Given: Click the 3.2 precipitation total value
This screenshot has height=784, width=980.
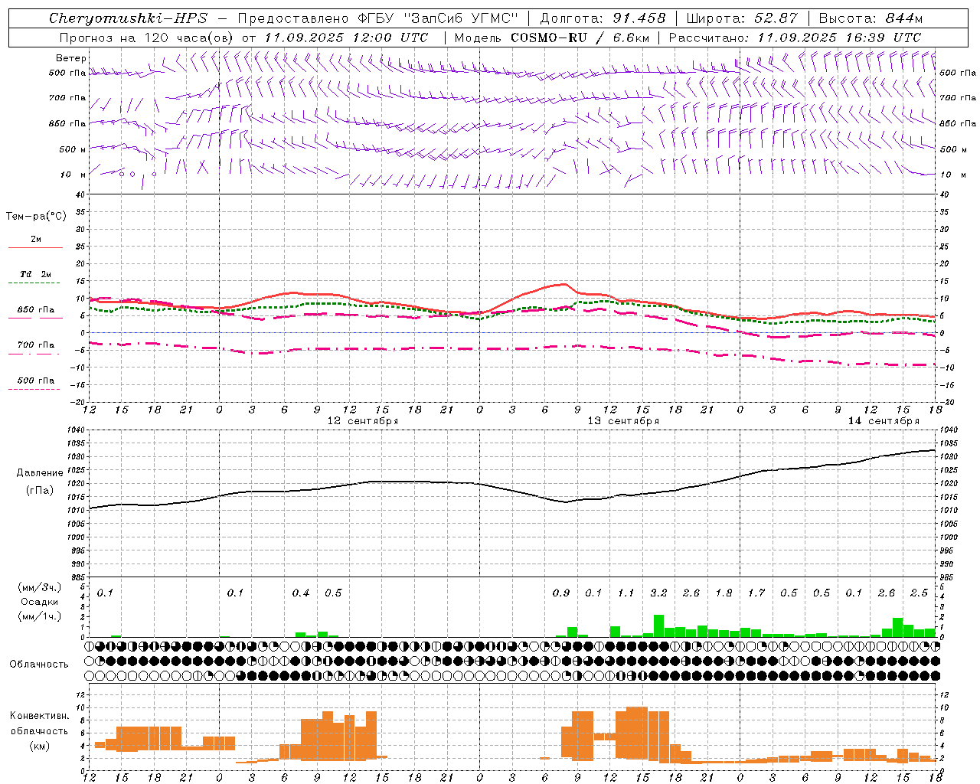Looking at the screenshot, I should coord(658,593).
